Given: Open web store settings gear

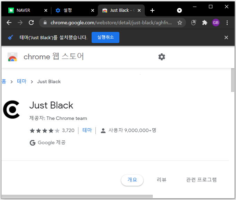Looking at the screenshot, I should click(162, 57).
